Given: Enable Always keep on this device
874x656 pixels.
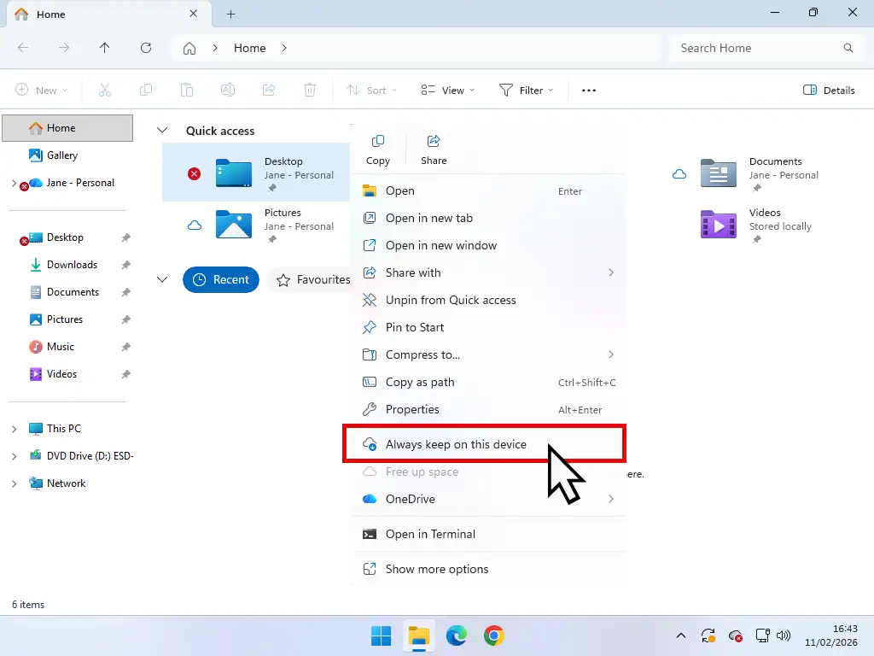Looking at the screenshot, I should coord(455,443).
